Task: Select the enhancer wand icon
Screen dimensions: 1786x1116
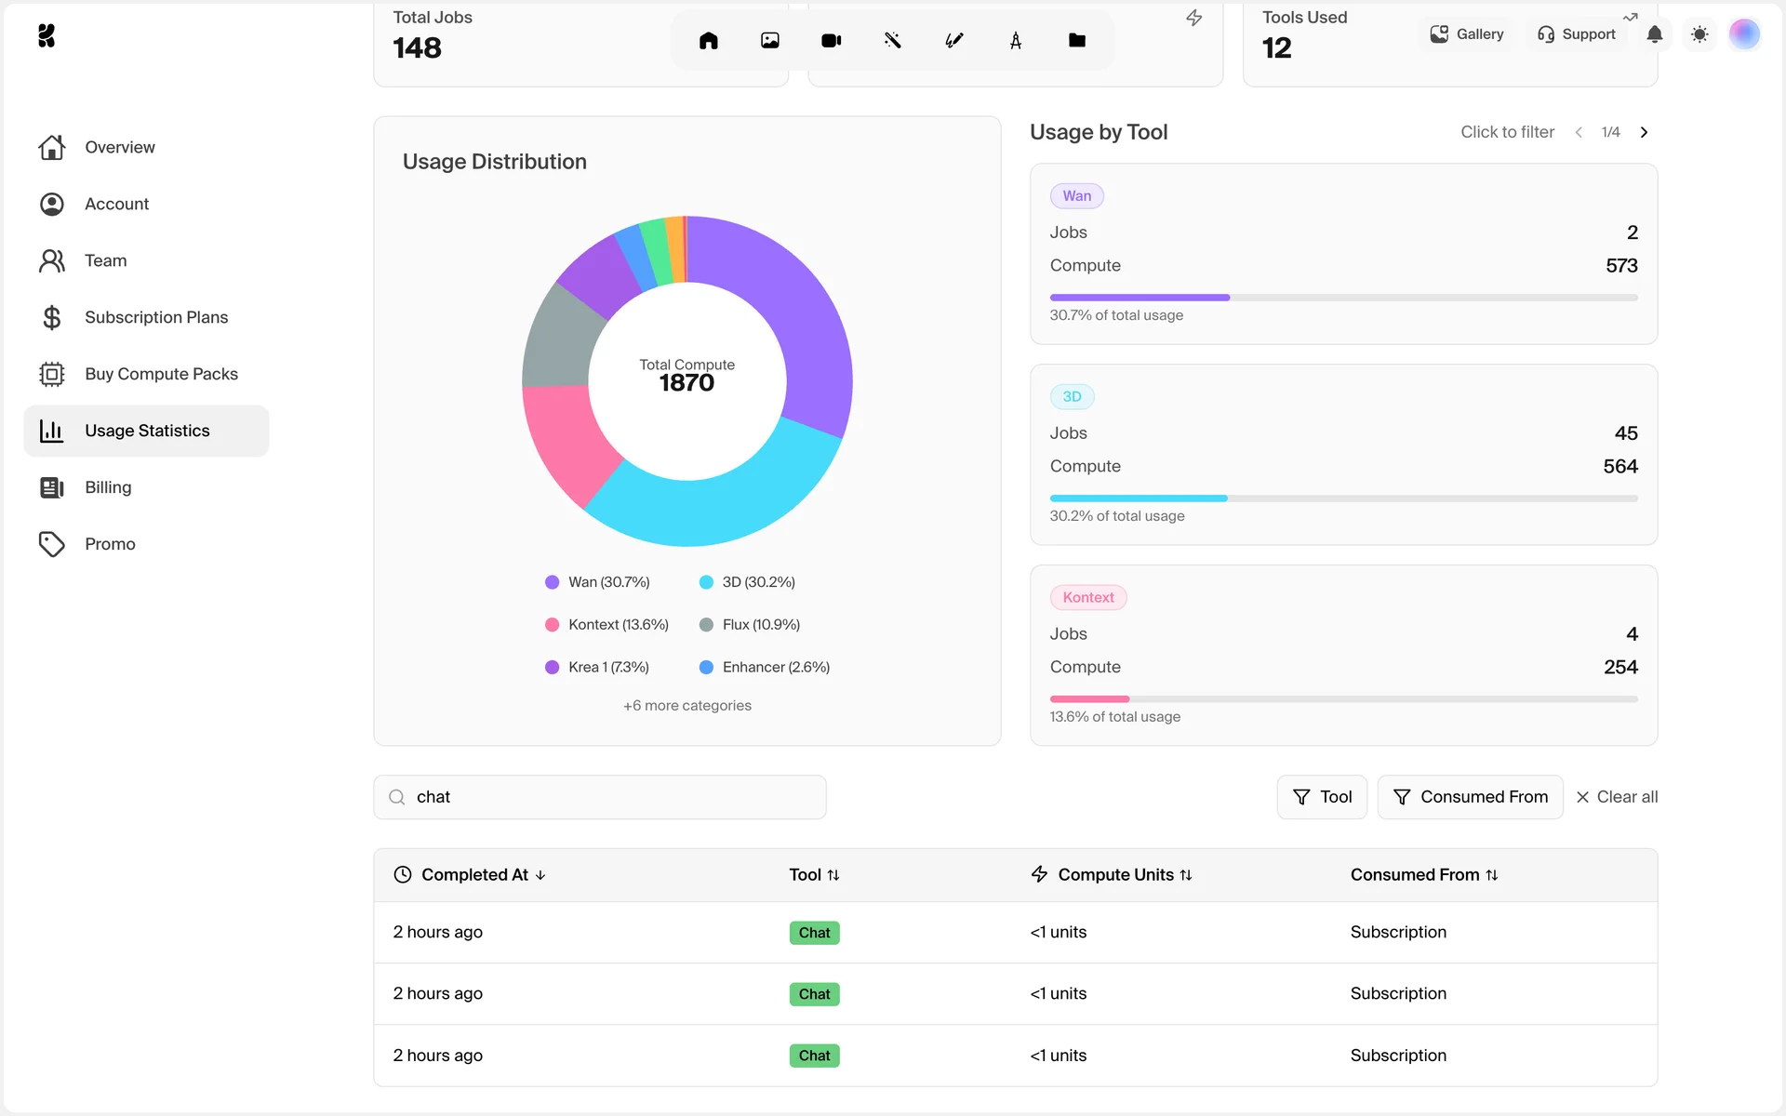Action: 892,40
